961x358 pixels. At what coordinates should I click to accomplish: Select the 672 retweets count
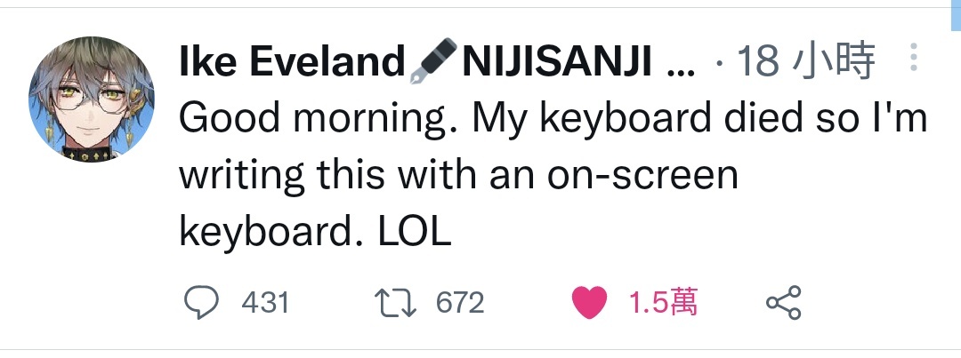tap(460, 303)
